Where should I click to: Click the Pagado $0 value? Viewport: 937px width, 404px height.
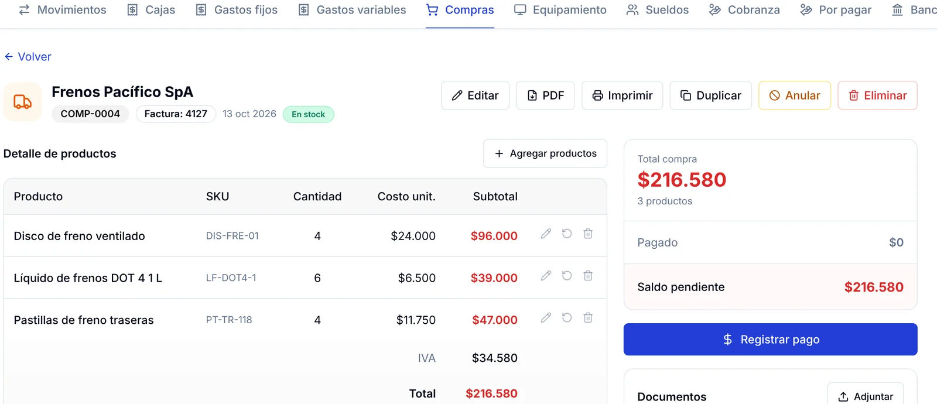[897, 242]
